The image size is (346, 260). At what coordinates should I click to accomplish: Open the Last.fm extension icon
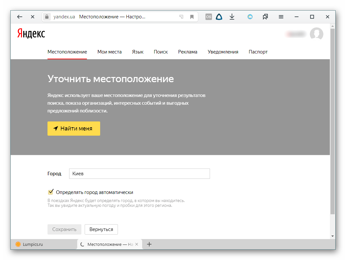tap(209, 17)
